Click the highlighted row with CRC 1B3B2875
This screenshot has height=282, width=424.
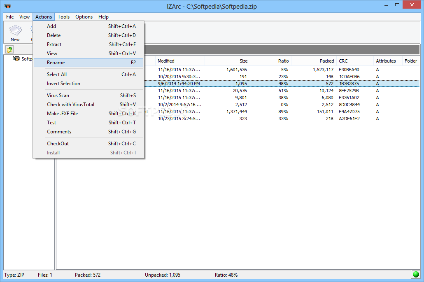(282, 84)
